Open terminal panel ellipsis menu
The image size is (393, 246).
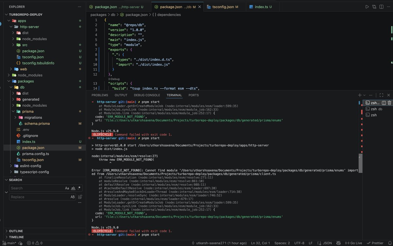pos(370,95)
